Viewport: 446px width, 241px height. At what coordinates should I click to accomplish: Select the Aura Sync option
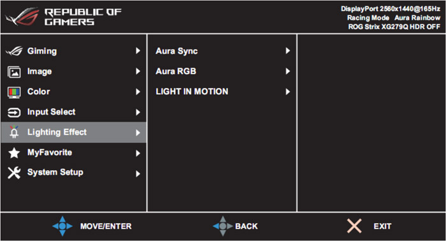[222, 51]
